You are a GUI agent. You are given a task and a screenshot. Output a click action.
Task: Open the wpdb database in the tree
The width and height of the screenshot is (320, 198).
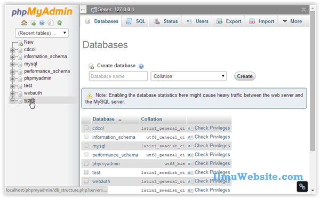coord(29,100)
